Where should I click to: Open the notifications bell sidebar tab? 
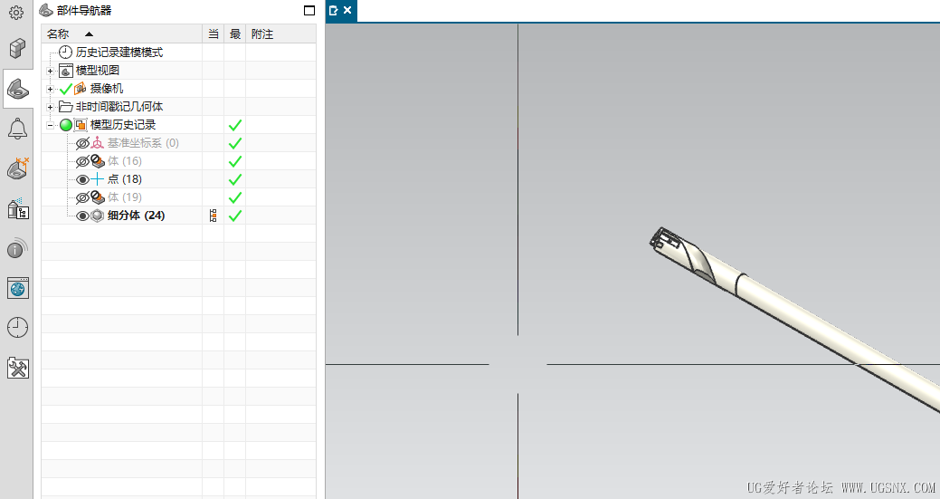tap(17, 129)
